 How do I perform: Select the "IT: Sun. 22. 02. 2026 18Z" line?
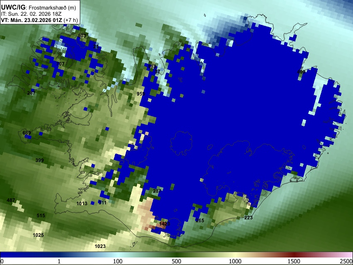[x=31, y=14]
